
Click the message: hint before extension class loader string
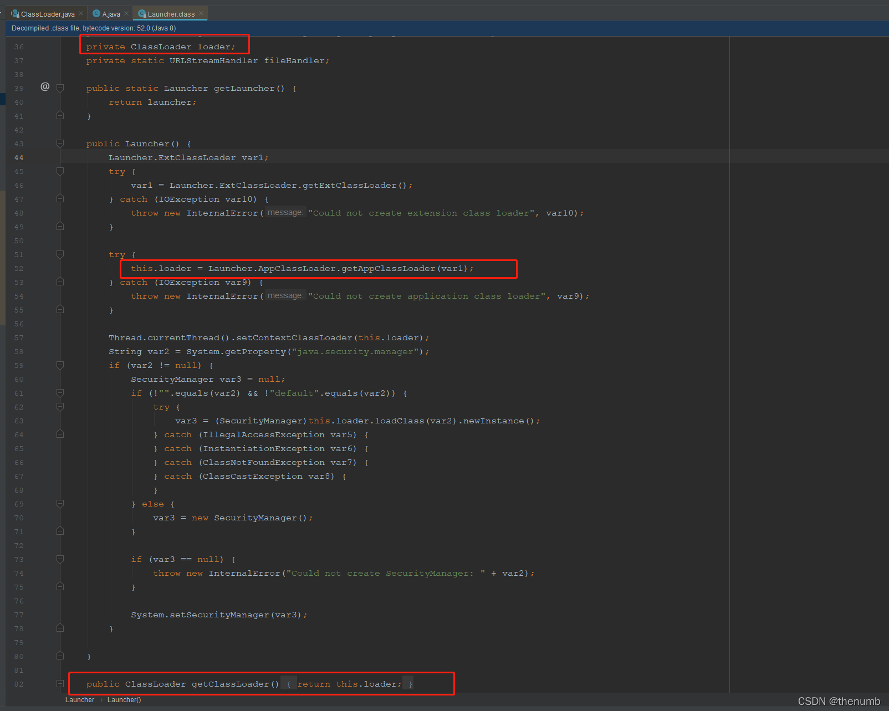[x=285, y=213]
